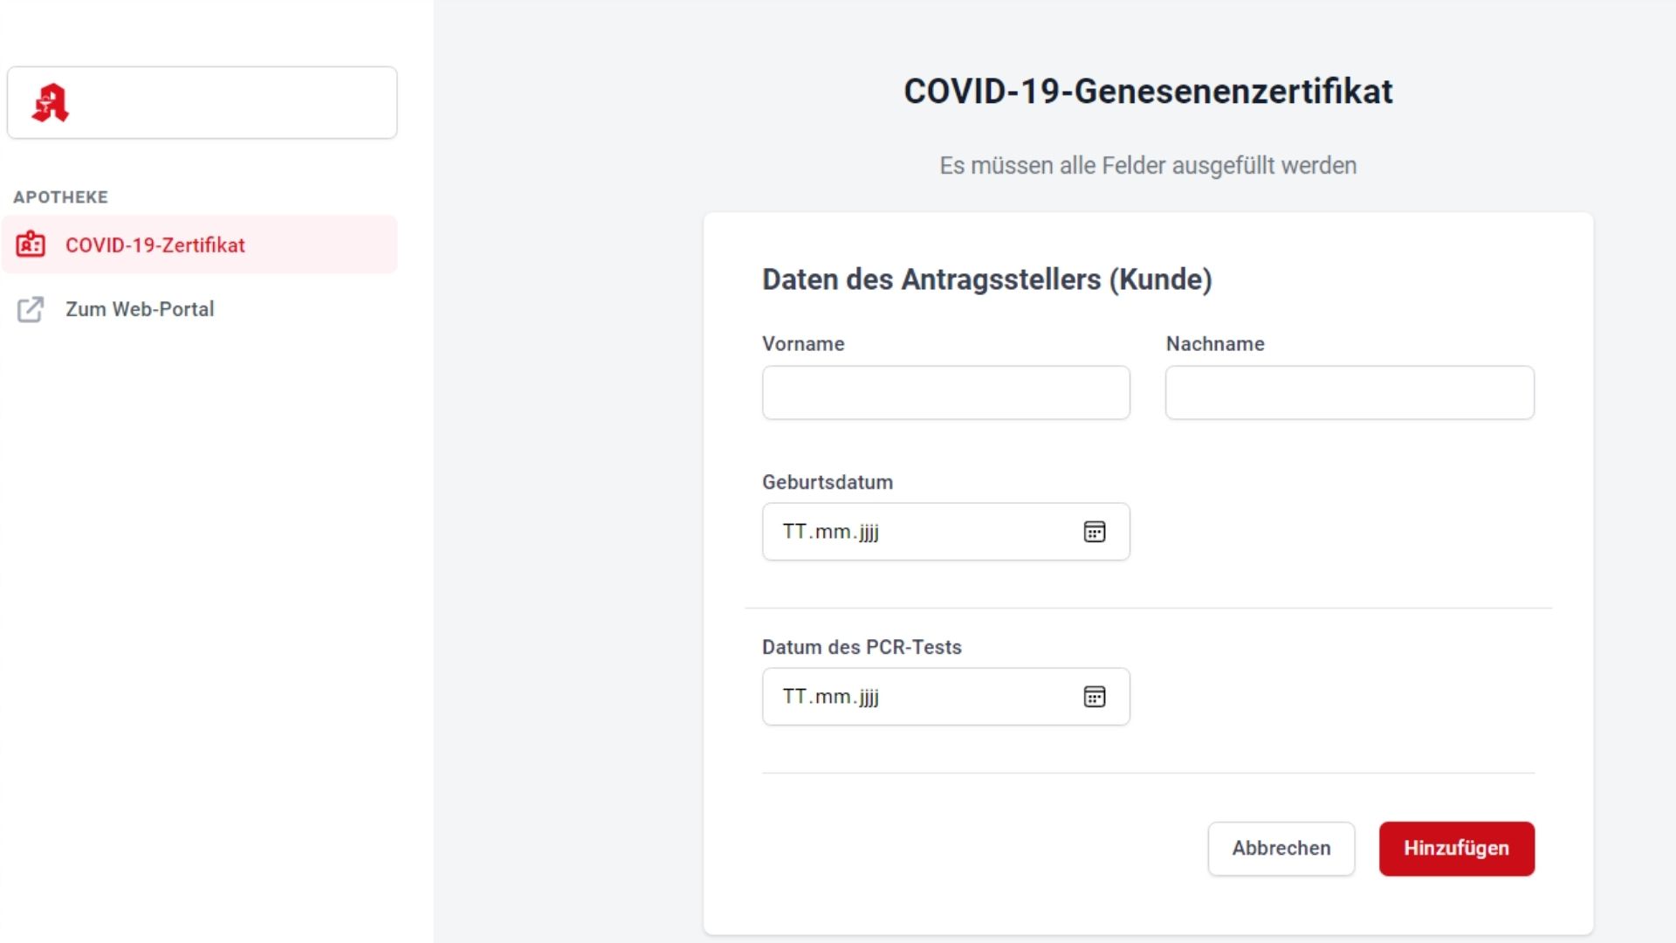The height and width of the screenshot is (943, 1676).
Task: Focus the Vorname text field
Action: pyautogui.click(x=945, y=393)
